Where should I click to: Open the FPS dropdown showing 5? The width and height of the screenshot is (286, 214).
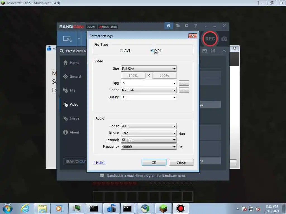click(149, 83)
